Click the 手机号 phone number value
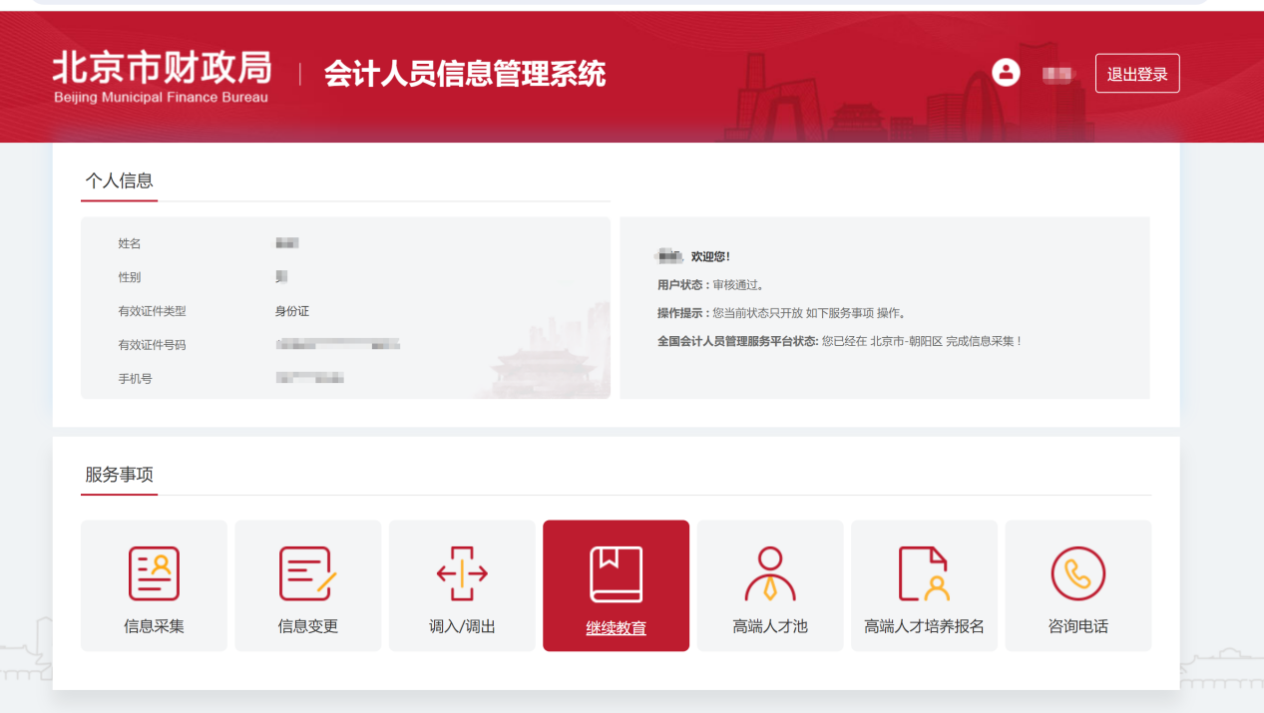Viewport: 1264px width, 713px height. tap(312, 377)
